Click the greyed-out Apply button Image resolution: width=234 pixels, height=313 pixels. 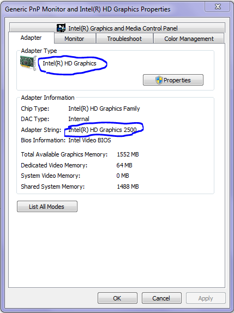(206, 298)
